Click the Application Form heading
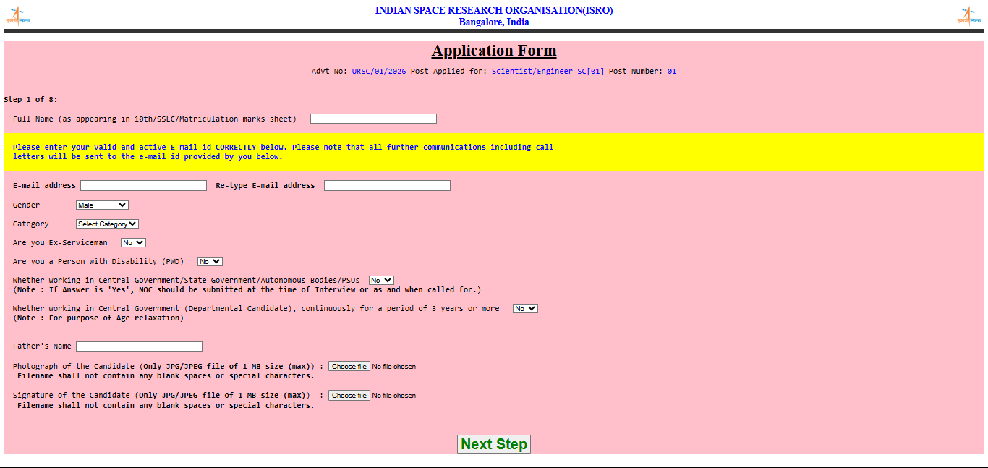988x468 pixels. [x=494, y=51]
